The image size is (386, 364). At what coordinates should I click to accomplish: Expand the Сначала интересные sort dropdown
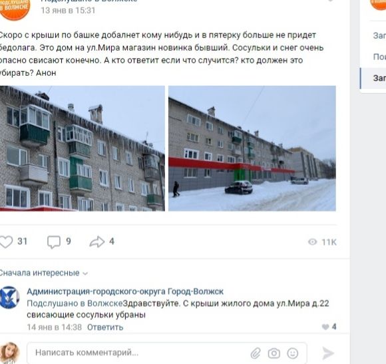pos(43,273)
